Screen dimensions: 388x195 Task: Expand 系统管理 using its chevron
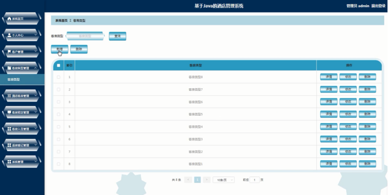pyautogui.click(x=36, y=161)
